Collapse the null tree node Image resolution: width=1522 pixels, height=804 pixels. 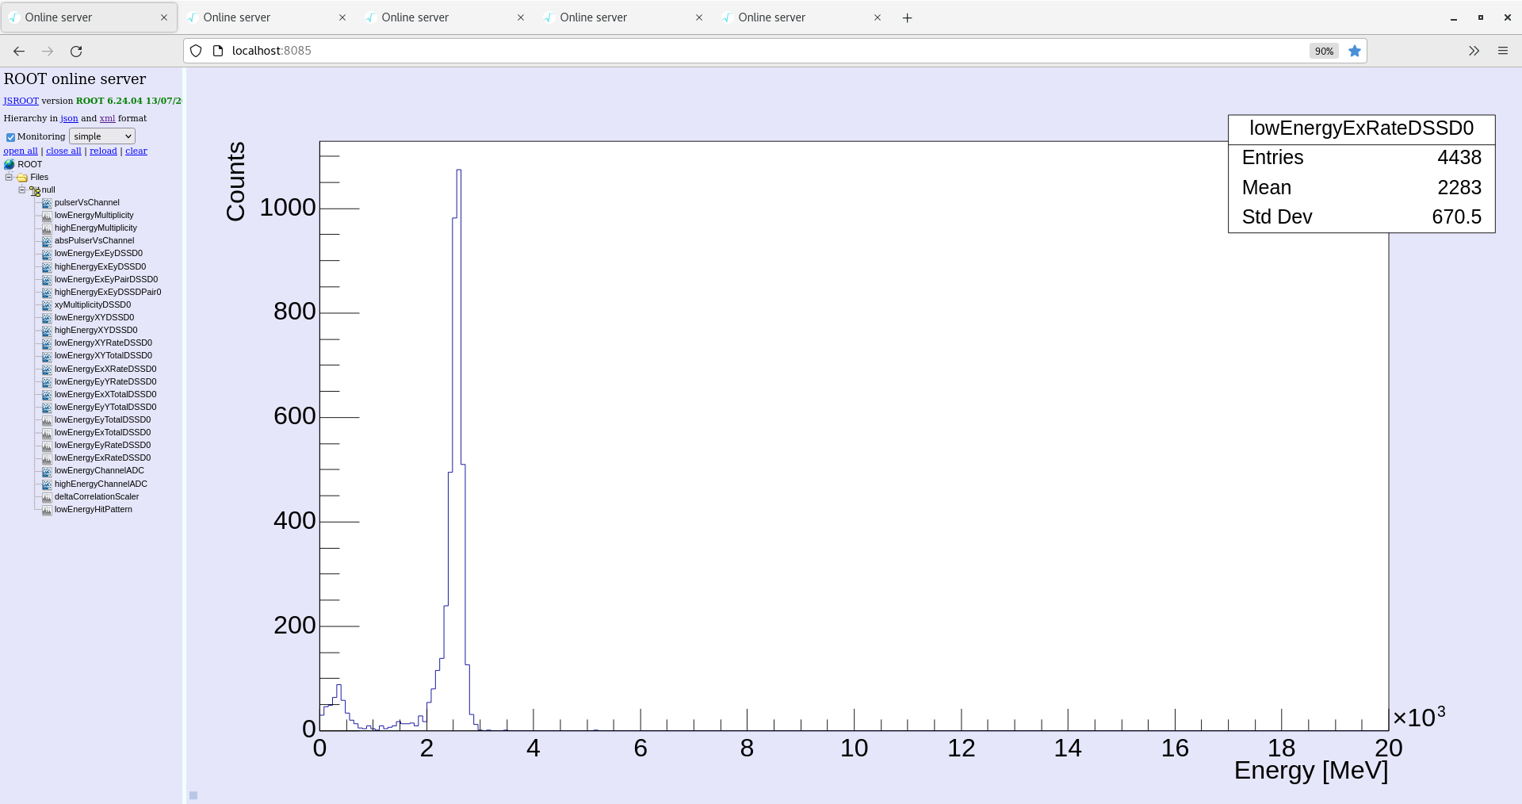pos(21,190)
